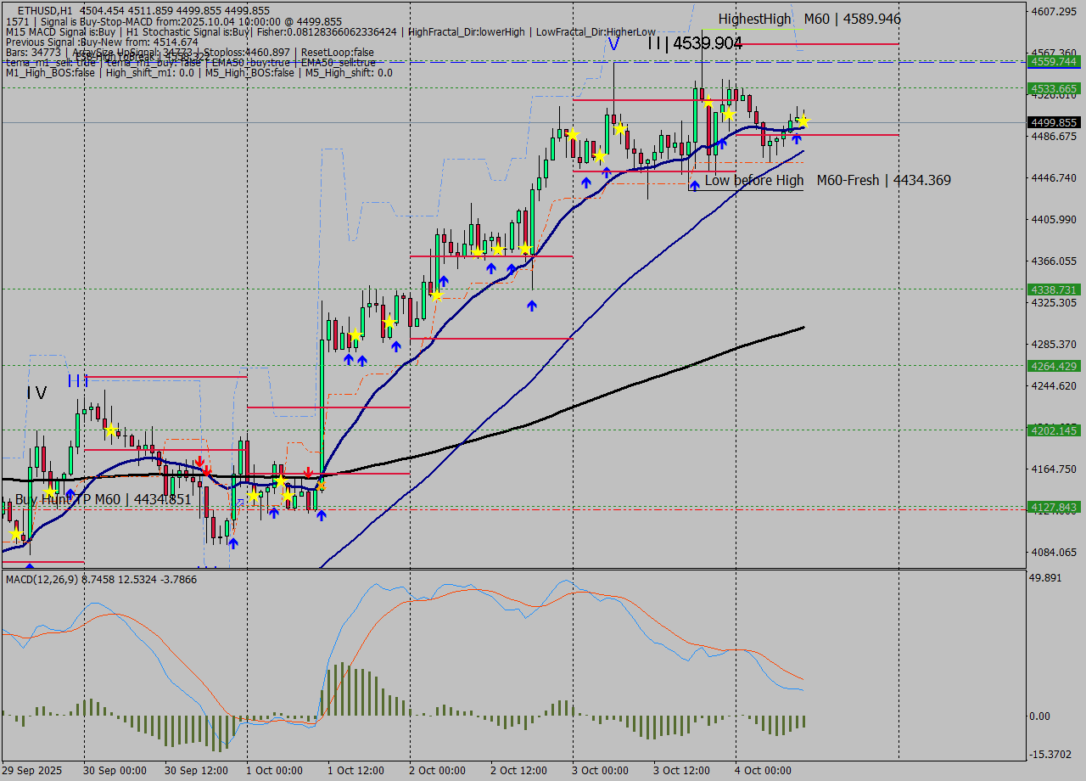Click the red down arrow just before the 1 Oct rally
This screenshot has height=781, width=1086.
coord(309,473)
